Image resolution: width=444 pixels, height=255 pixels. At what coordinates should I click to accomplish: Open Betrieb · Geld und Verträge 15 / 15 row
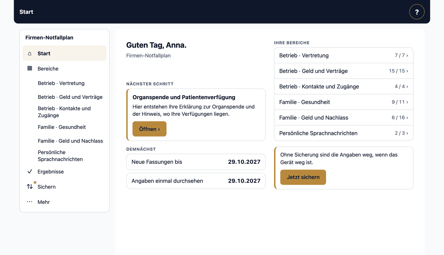click(344, 71)
